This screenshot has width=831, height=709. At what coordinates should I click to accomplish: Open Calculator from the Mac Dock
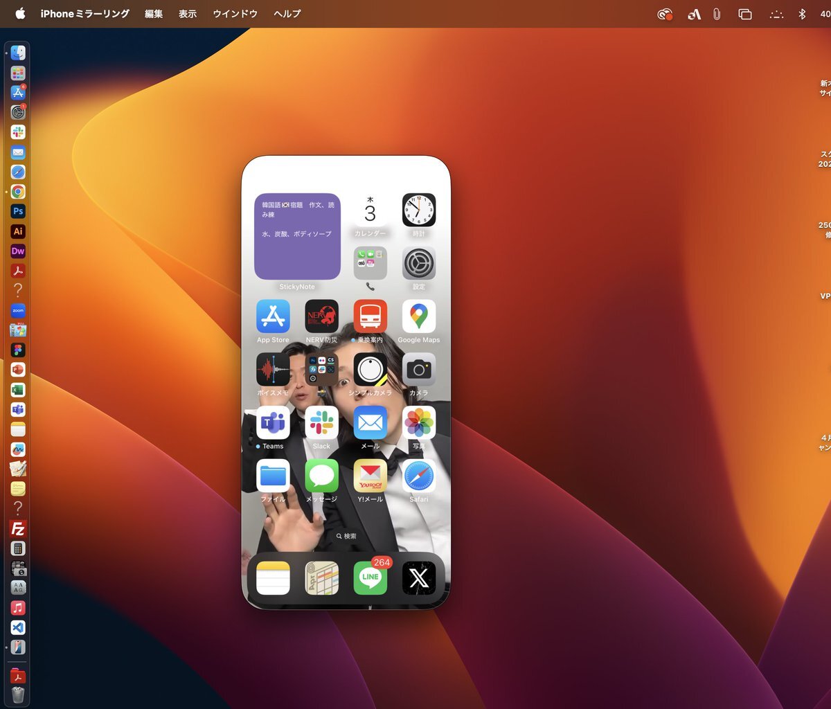click(18, 548)
